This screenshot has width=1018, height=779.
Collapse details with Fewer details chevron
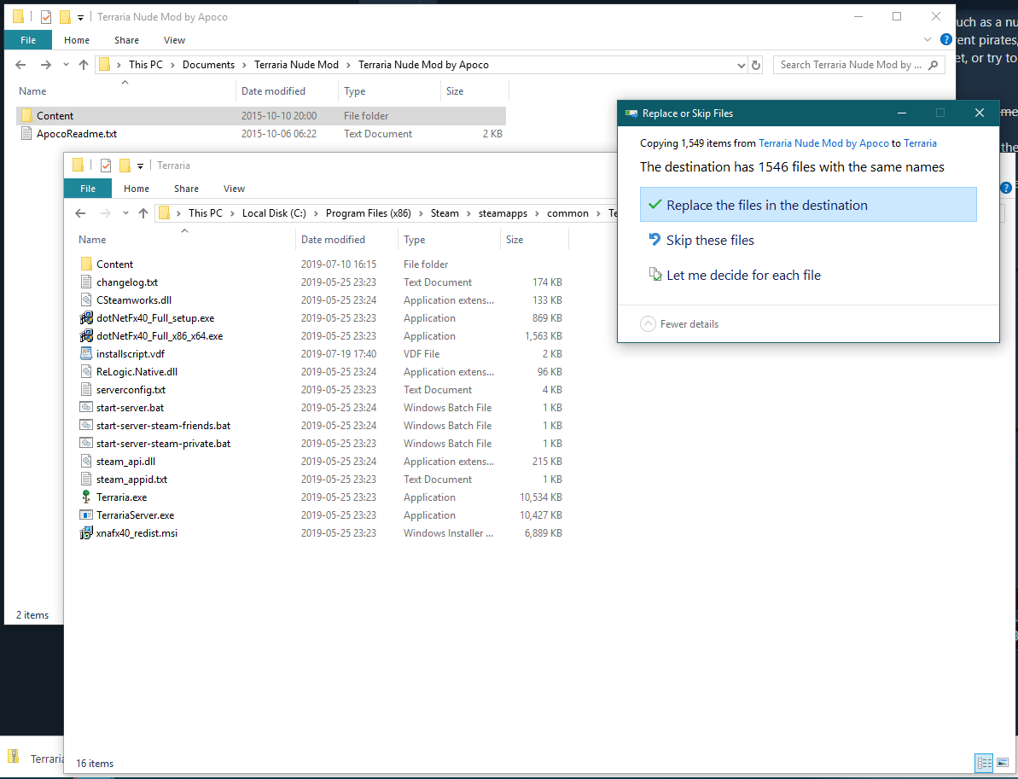648,324
